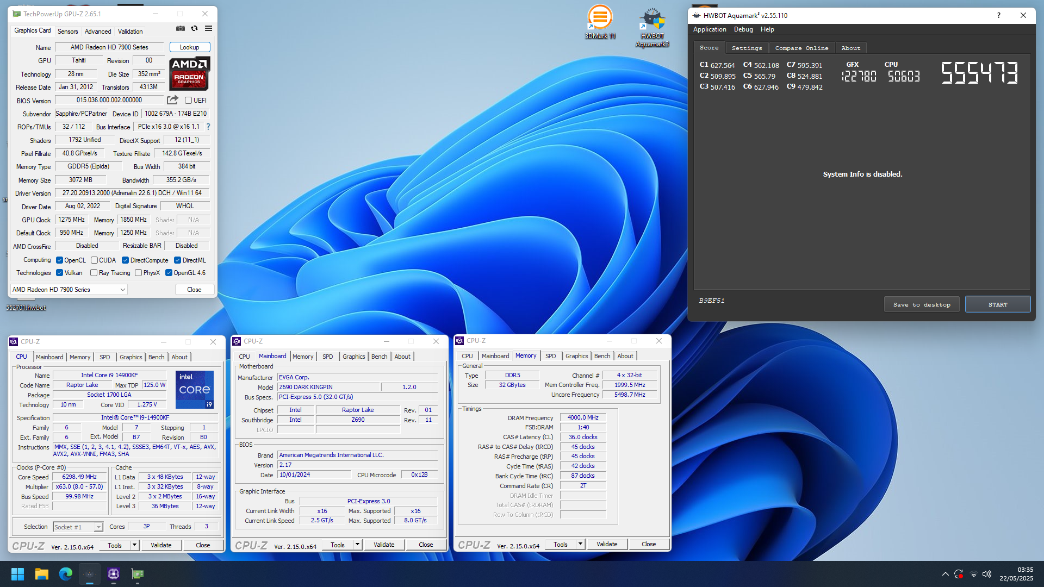Viewport: 1044px width, 587px height.
Task: Click the GPU Name field in GPU-Z
Action: click(x=109, y=47)
